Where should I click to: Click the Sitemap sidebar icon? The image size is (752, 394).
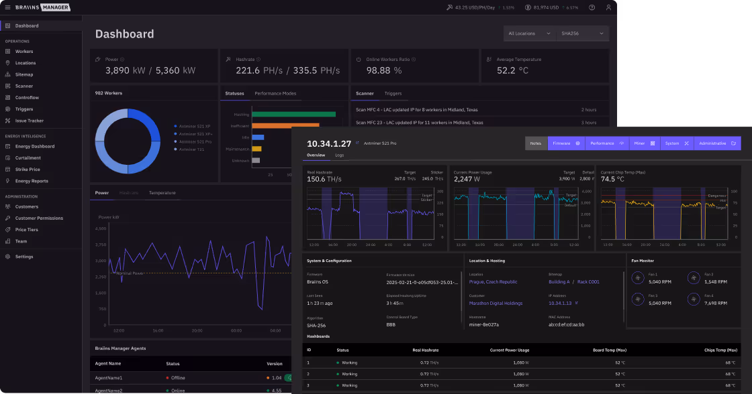coord(7,74)
